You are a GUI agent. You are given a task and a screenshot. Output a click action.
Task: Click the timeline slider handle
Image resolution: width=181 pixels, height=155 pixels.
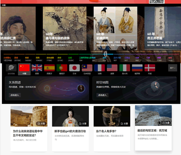coord(105,54)
